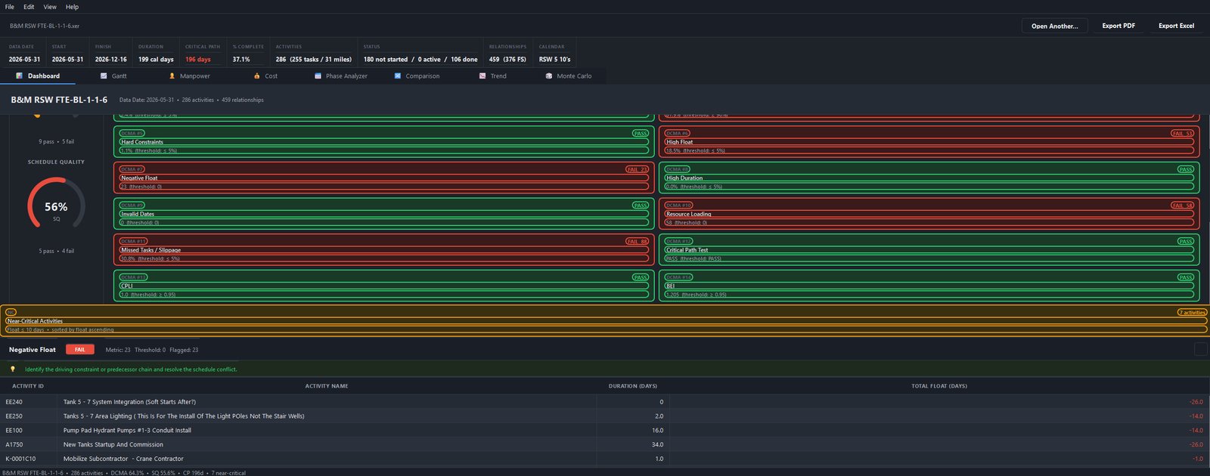Click the Cost tab money bag icon
This screenshot has height=476, width=1210.
[257, 76]
